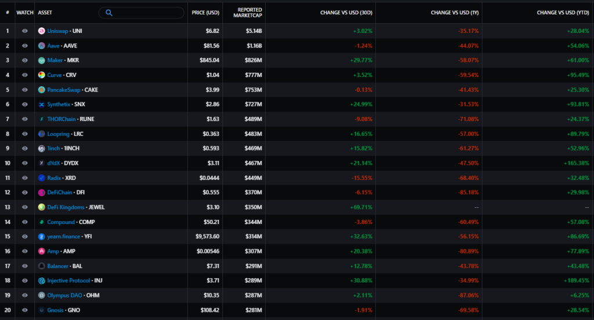Viewport: 594px width, 320px height.
Task: Toggle watch eye for dYdX row
Action: pos(25,163)
